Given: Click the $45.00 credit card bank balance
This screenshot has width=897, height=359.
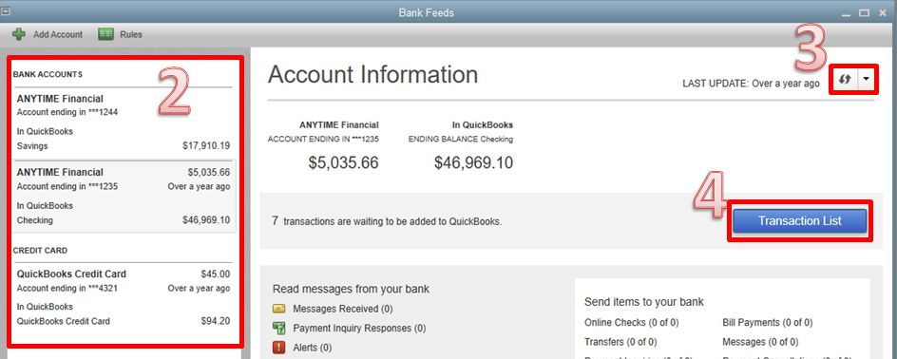Looking at the screenshot, I should click(x=216, y=274).
